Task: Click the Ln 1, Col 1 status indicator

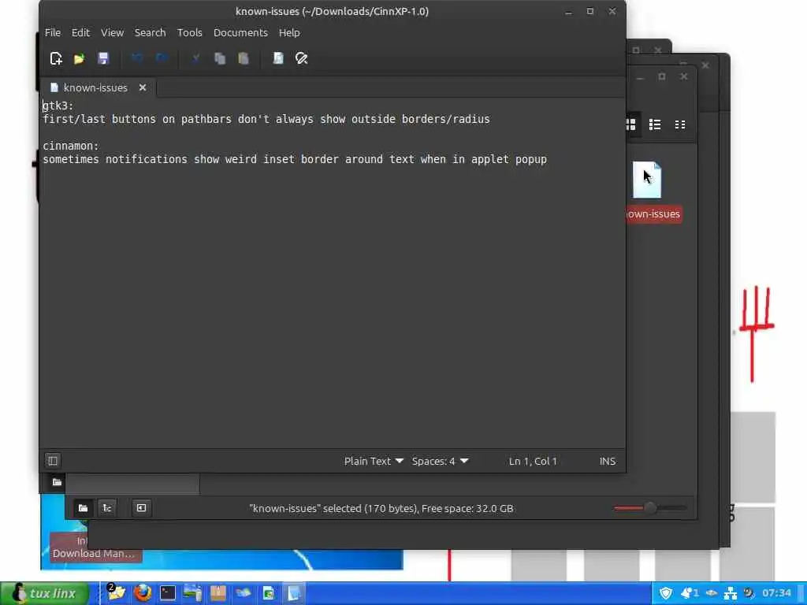Action: [533, 461]
